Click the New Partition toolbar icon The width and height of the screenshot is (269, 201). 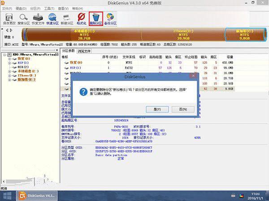[x=67, y=19]
